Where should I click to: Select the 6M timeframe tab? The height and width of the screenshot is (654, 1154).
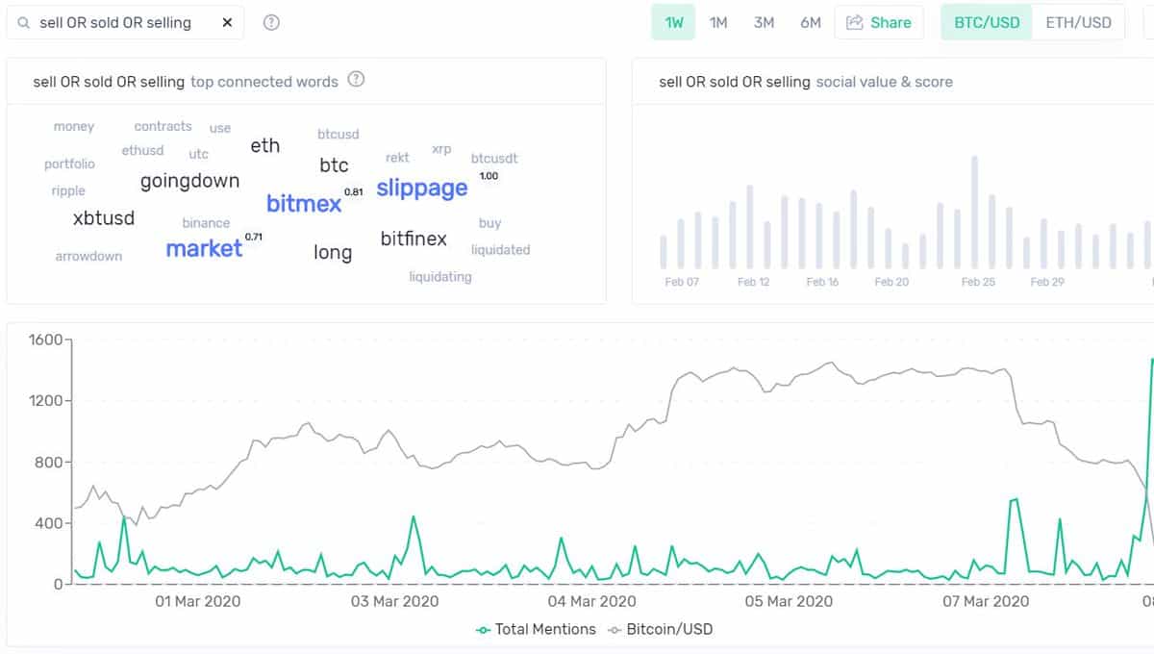coord(810,20)
